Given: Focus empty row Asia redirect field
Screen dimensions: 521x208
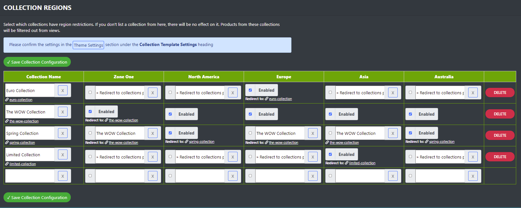Looking at the screenshot, I should click(360, 176).
